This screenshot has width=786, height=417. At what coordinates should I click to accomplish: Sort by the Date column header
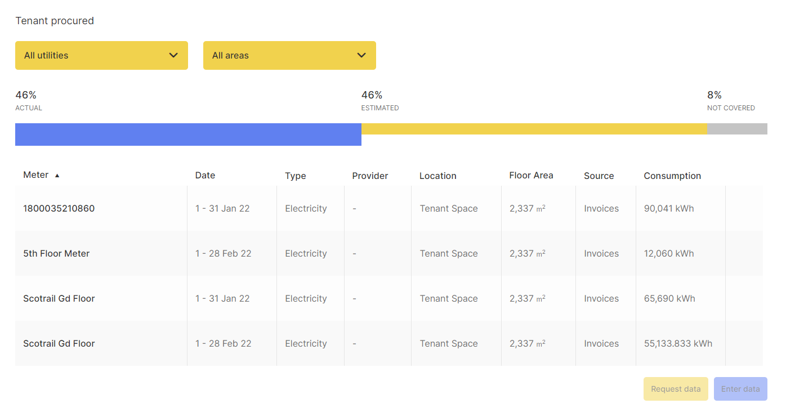click(x=205, y=176)
